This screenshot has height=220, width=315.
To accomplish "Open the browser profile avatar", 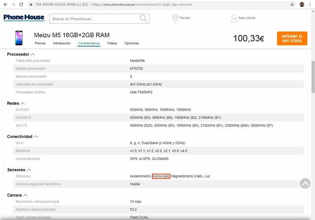I will (x=302, y=4).
